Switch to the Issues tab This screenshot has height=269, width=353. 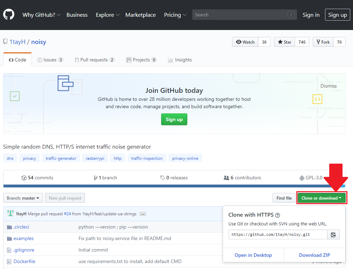click(x=50, y=60)
